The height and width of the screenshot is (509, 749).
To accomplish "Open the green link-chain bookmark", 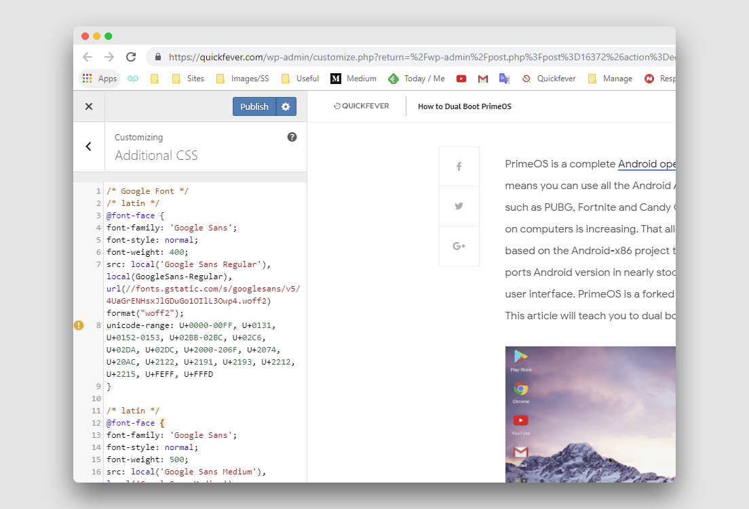I will (133, 79).
